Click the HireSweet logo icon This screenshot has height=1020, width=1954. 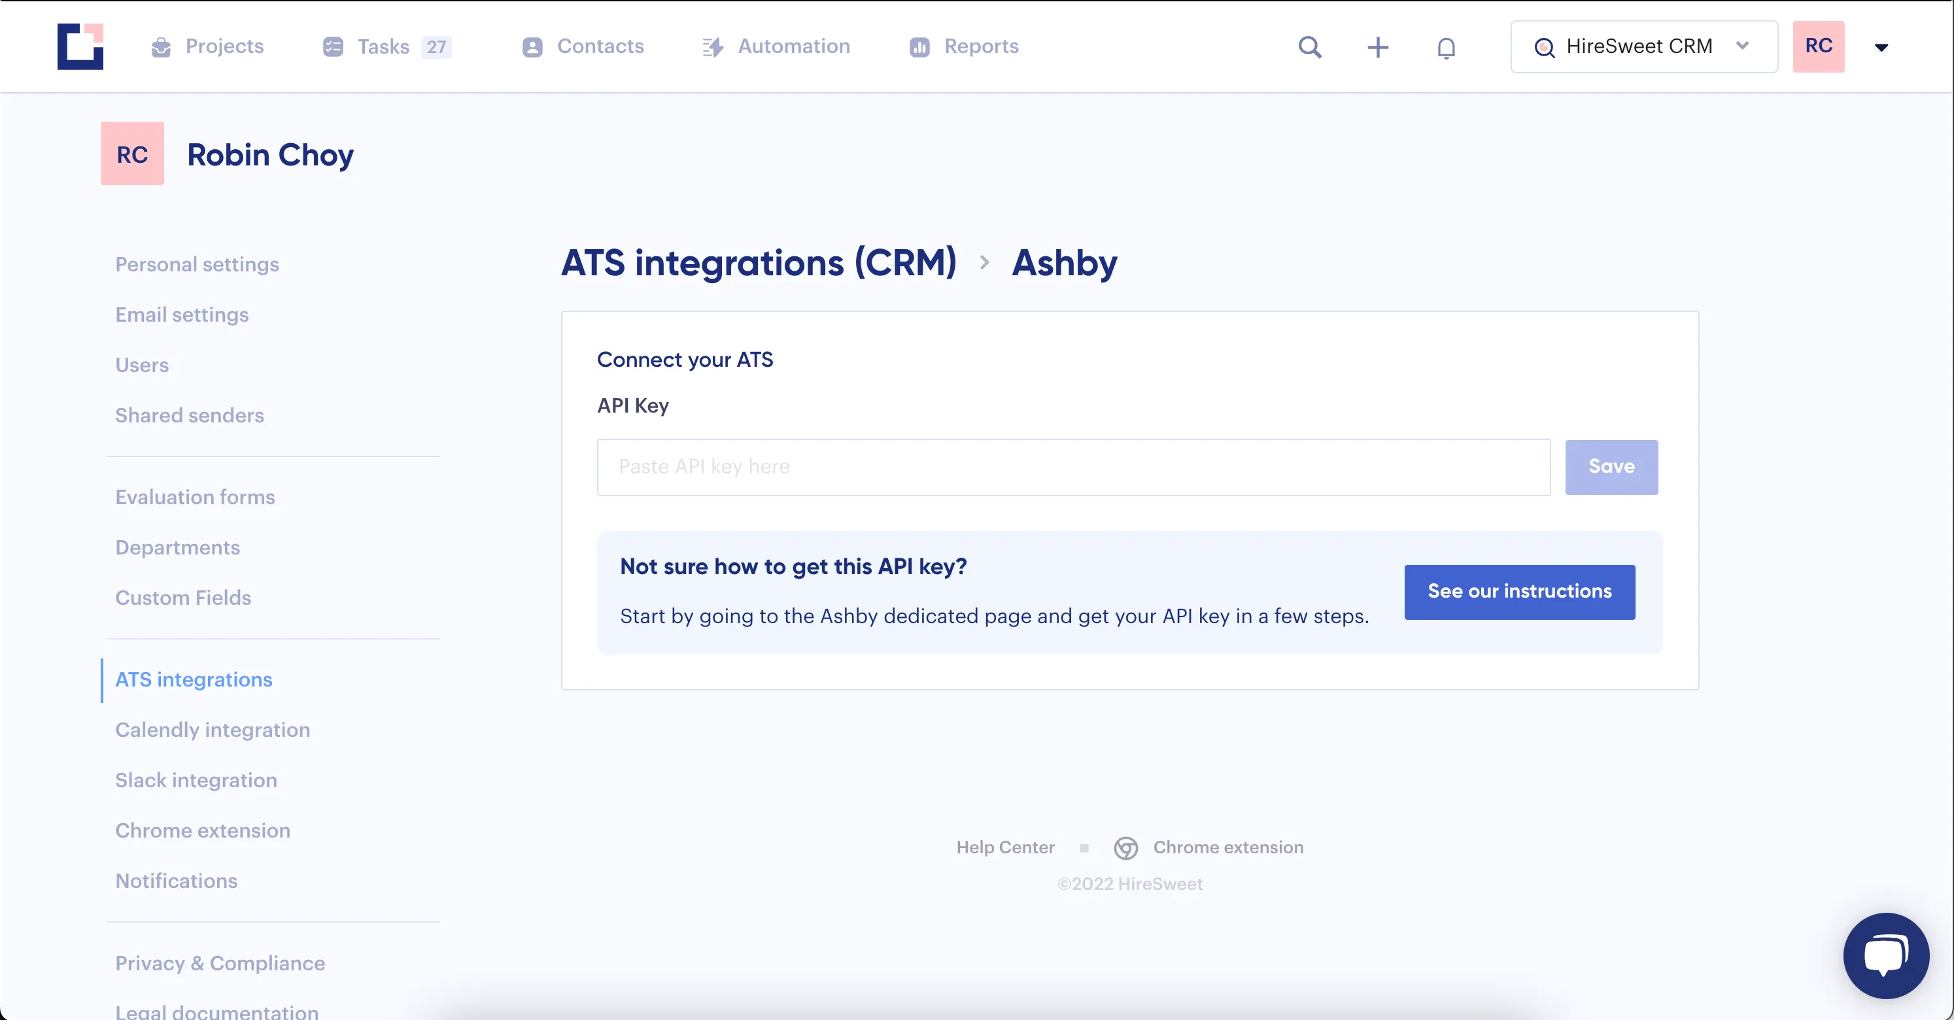(80, 46)
